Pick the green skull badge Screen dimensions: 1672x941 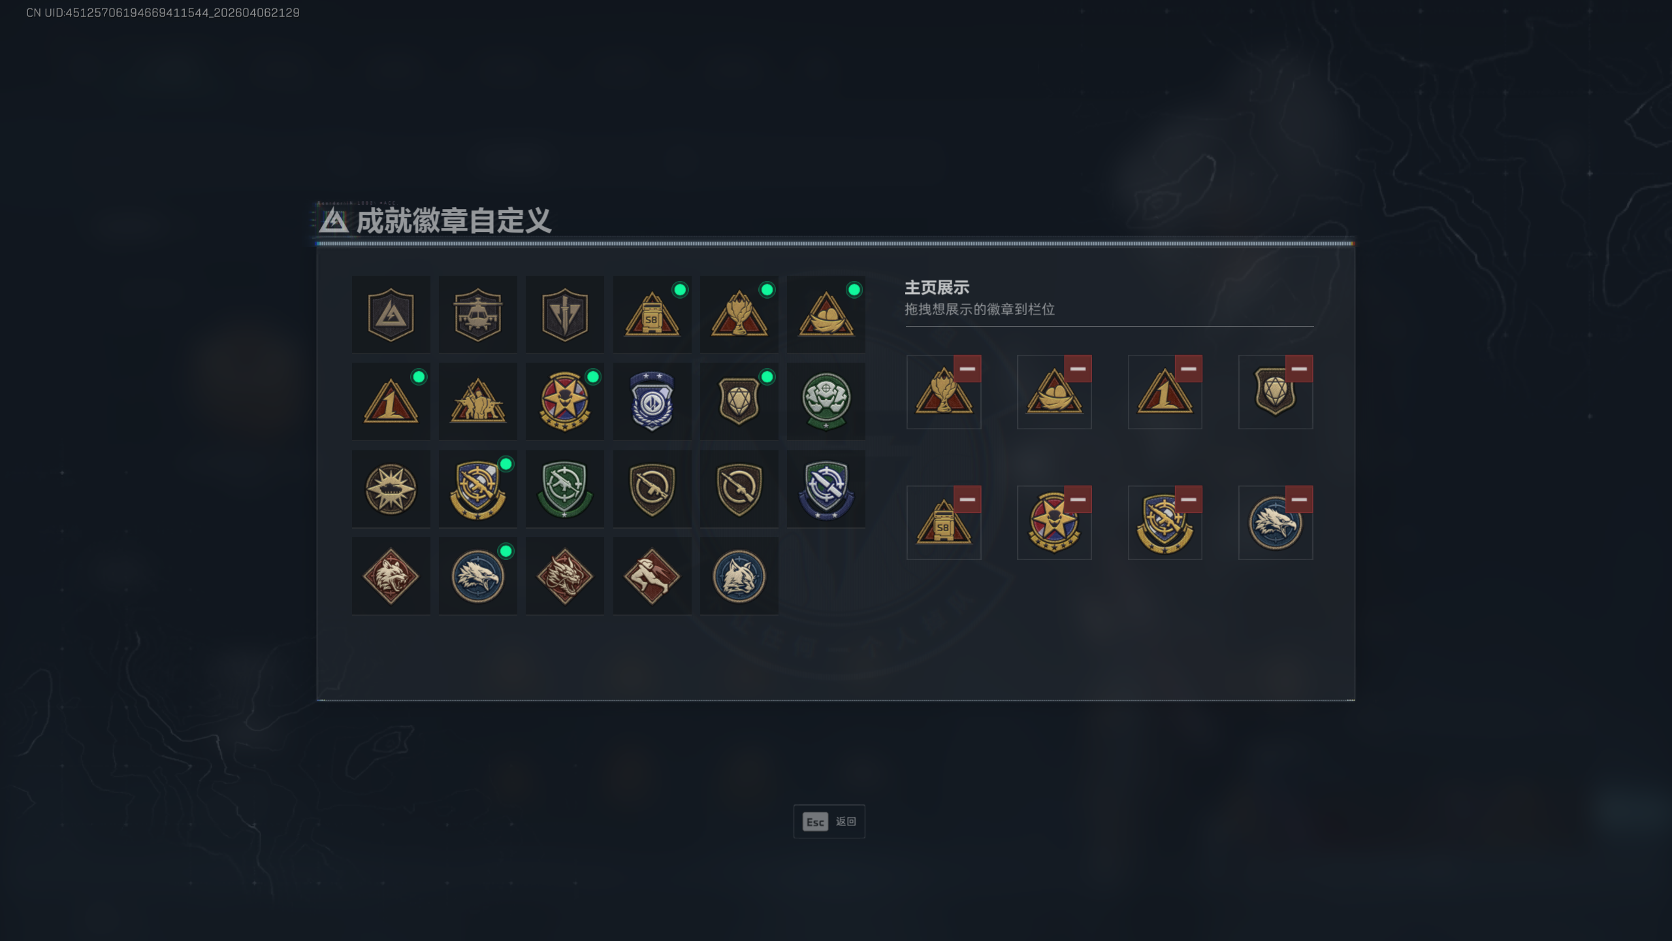(826, 401)
